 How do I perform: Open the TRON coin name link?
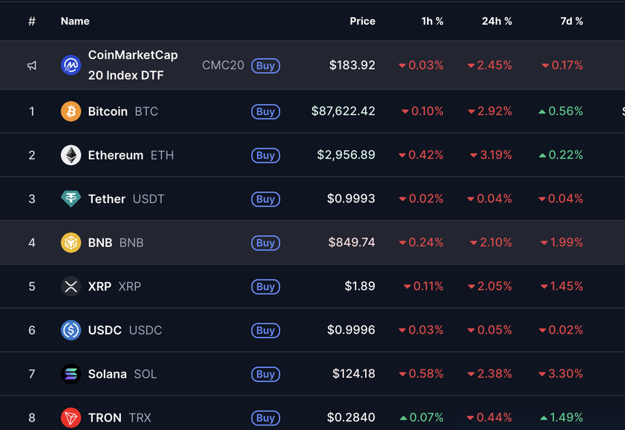tap(105, 417)
